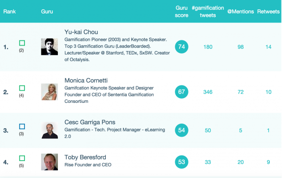Click the green square rank indicator for Yu-kai Chou
Image resolution: width=282 pixels, height=178 pixels.
[x=22, y=43]
